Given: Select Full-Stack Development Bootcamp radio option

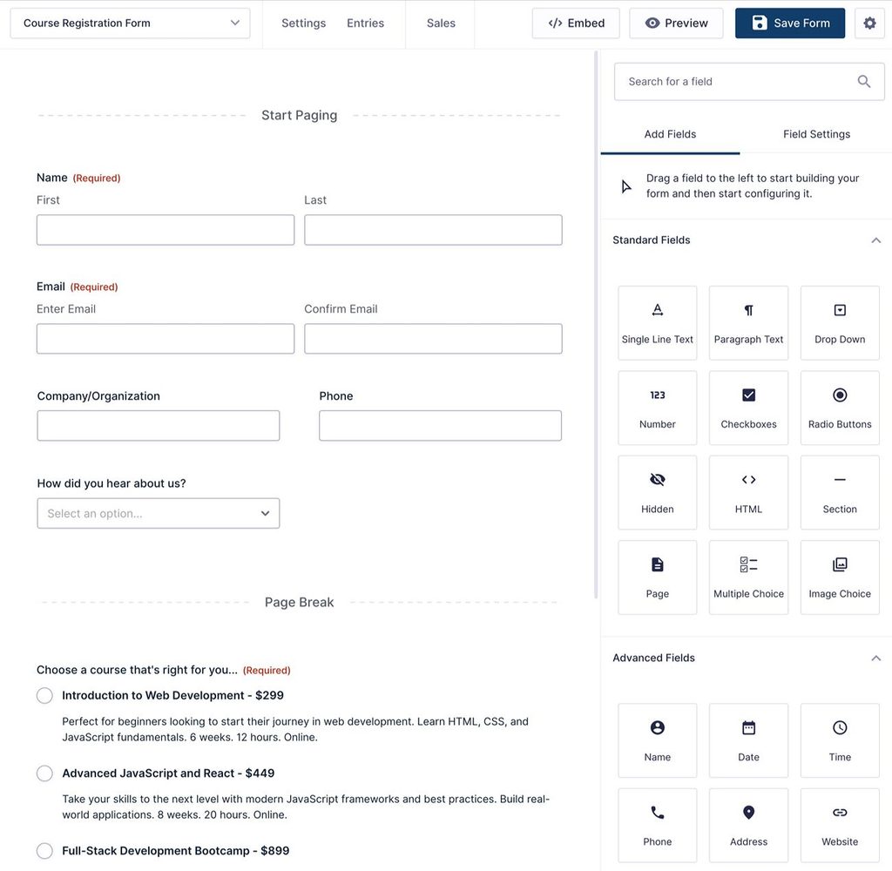Looking at the screenshot, I should coord(44,850).
